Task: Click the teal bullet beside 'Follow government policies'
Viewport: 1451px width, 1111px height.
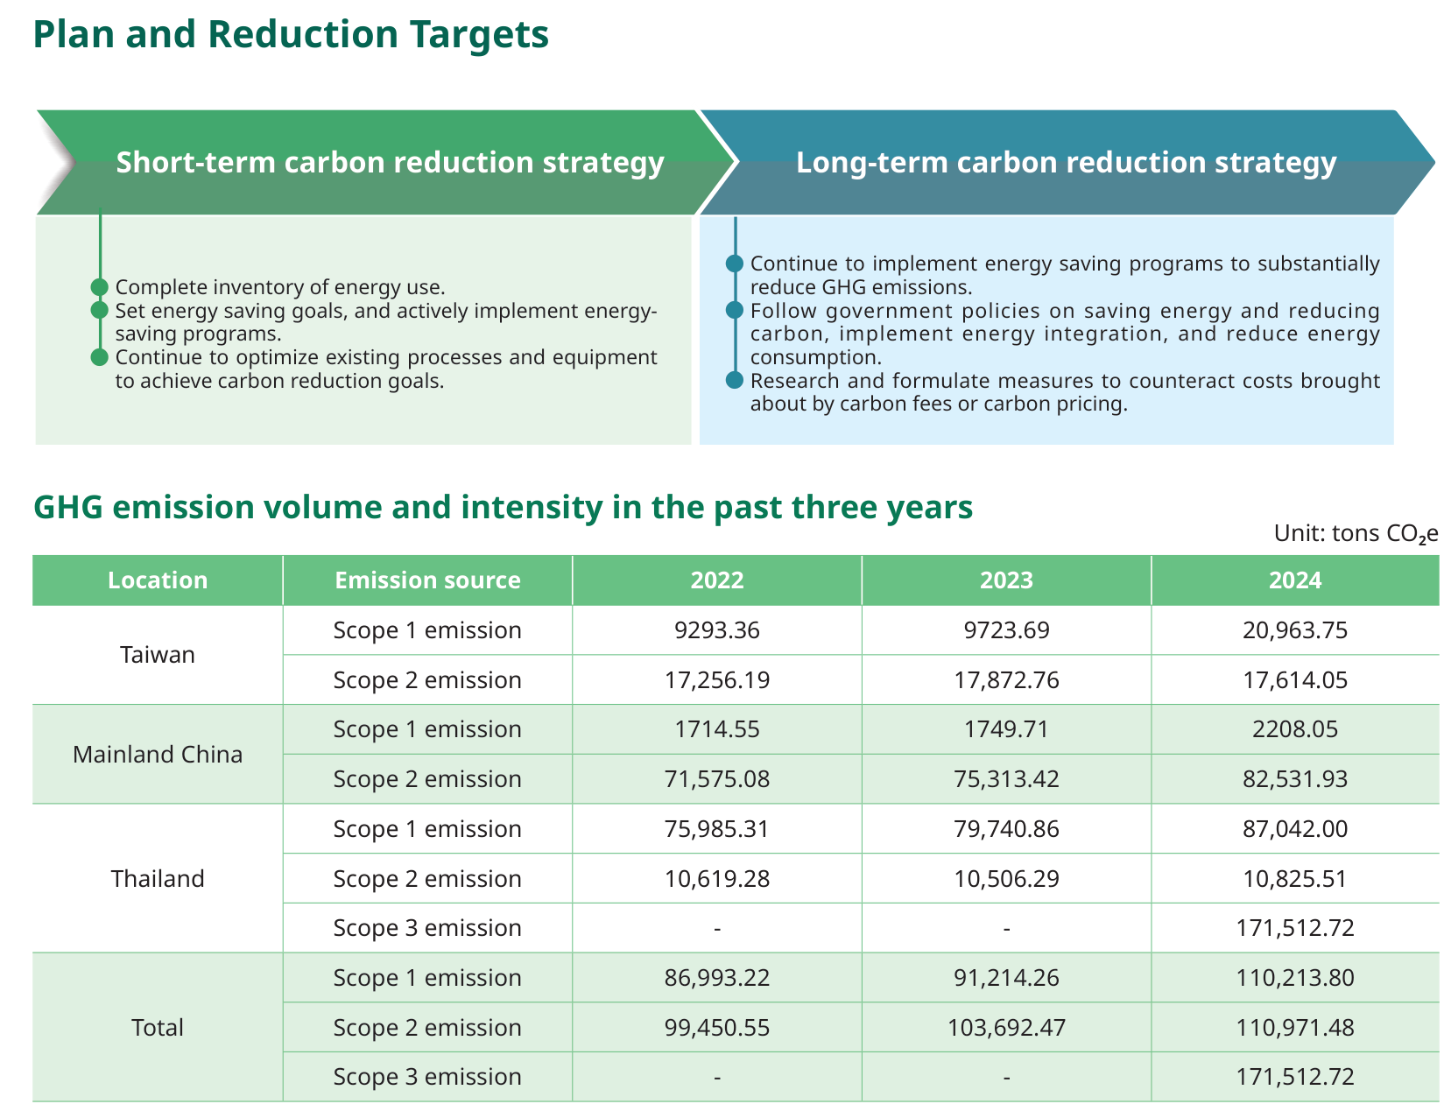Action: tap(735, 311)
